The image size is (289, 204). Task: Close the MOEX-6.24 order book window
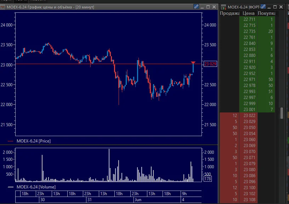click(281, 7)
